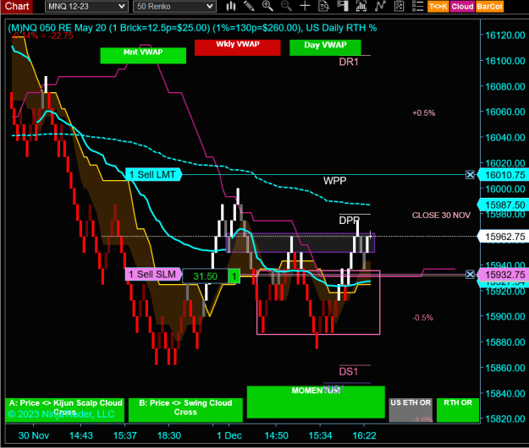
Task: Open the indicators icon
Action: (380, 6)
